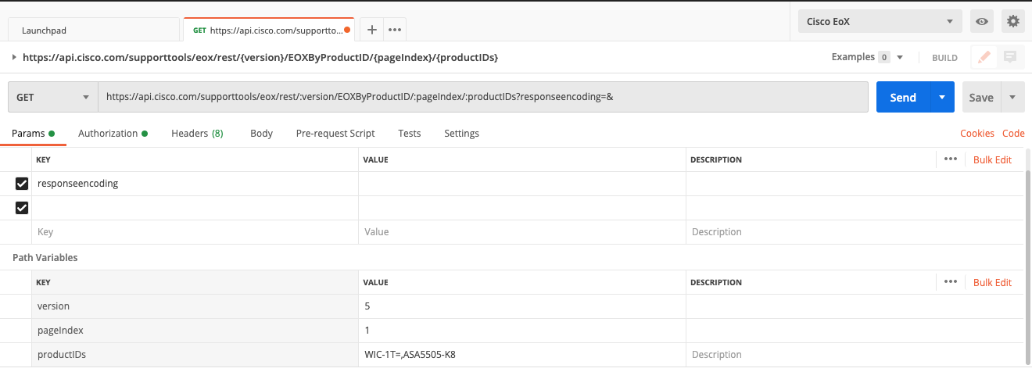This screenshot has height=372, width=1032.
Task: Open the Pre-request Script tab
Action: pos(335,134)
